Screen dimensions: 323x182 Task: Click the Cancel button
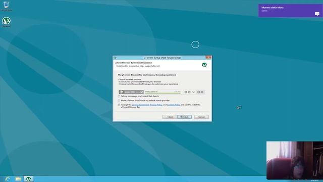(x=201, y=117)
